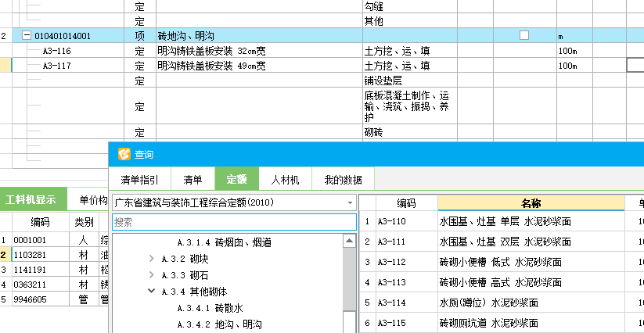
Task: Select the A3-112 quota code cell
Action: click(x=407, y=262)
